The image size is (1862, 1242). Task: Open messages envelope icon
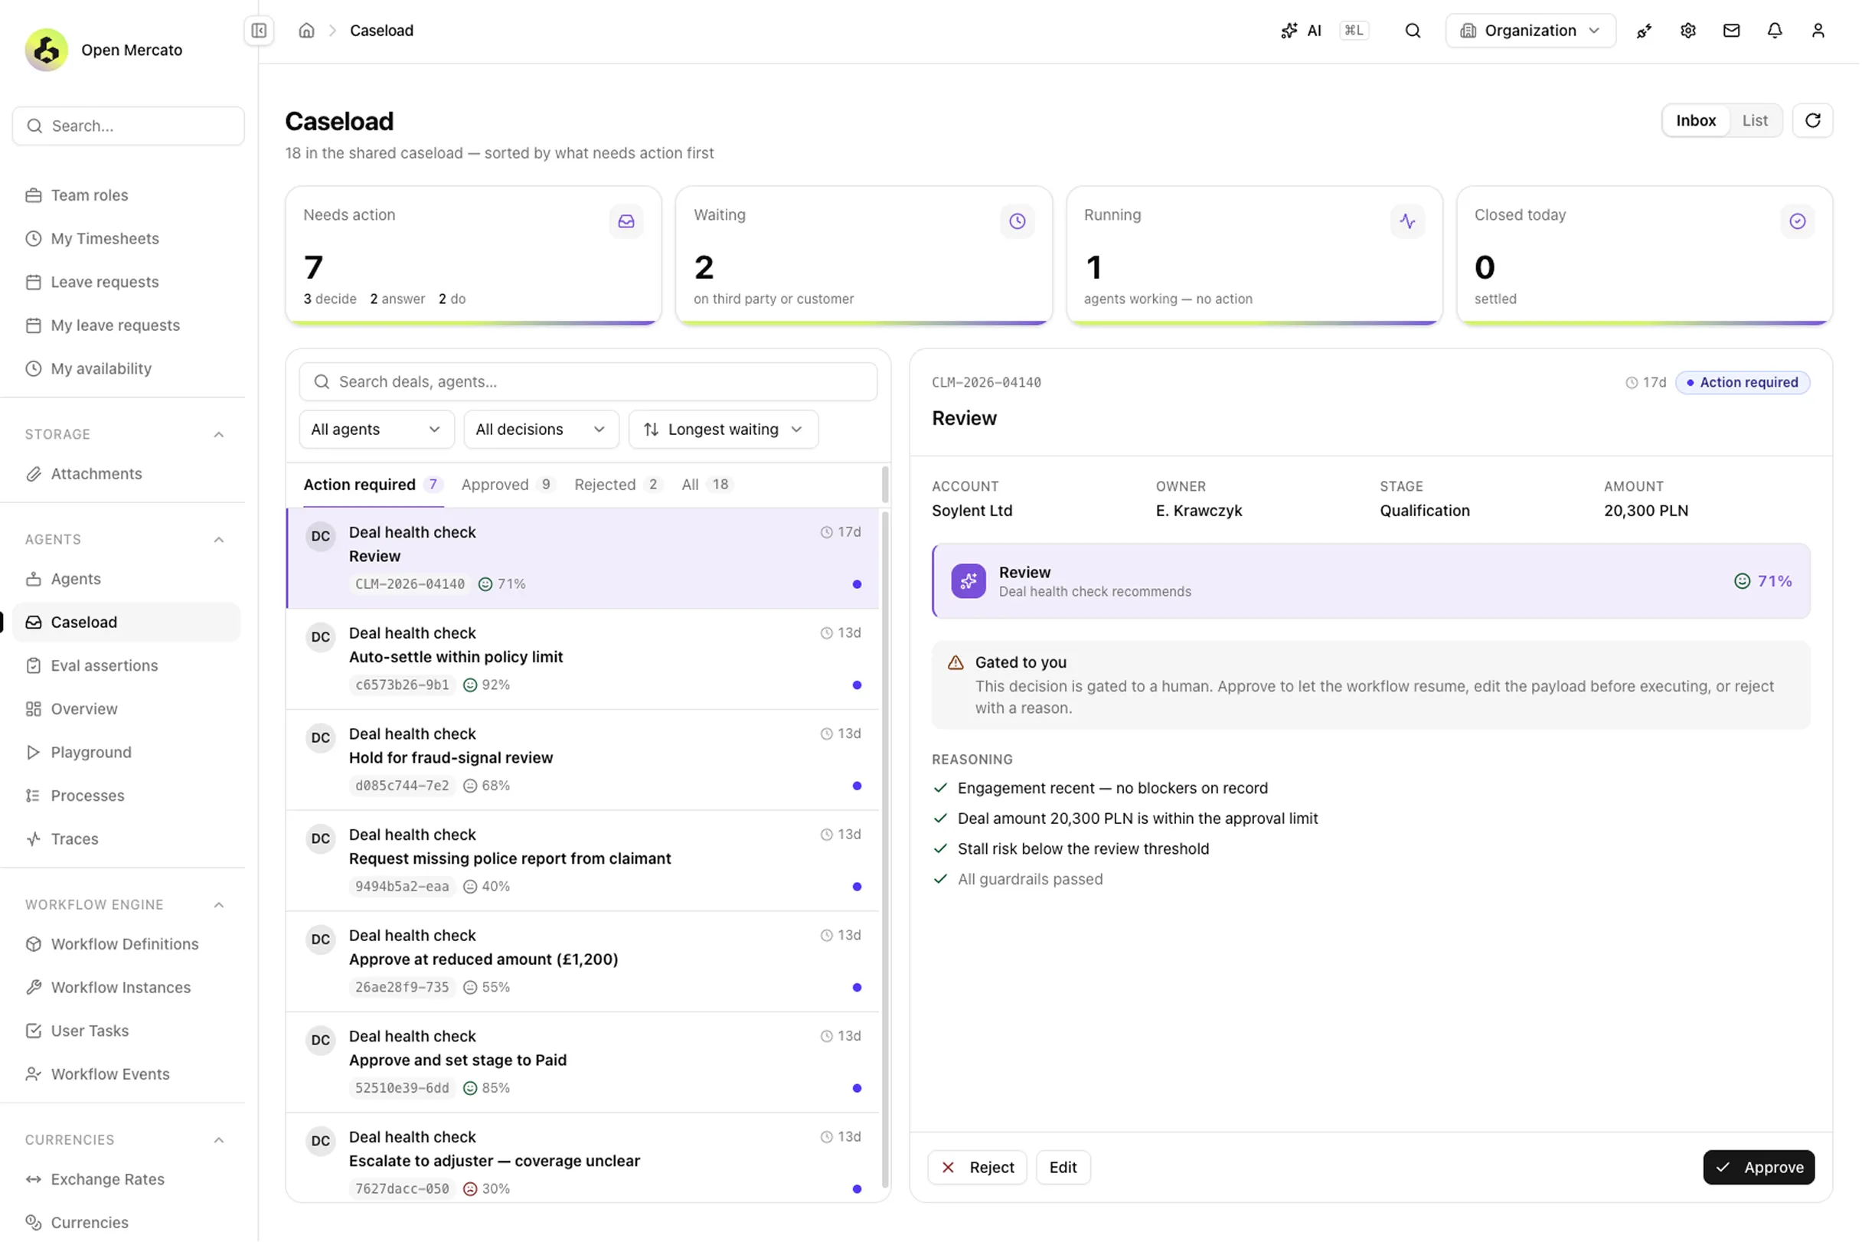pos(1731,30)
